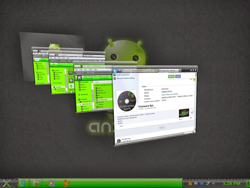Open the About link on the Facebook page
This screenshot has height=188, width=250.
click(x=122, y=126)
